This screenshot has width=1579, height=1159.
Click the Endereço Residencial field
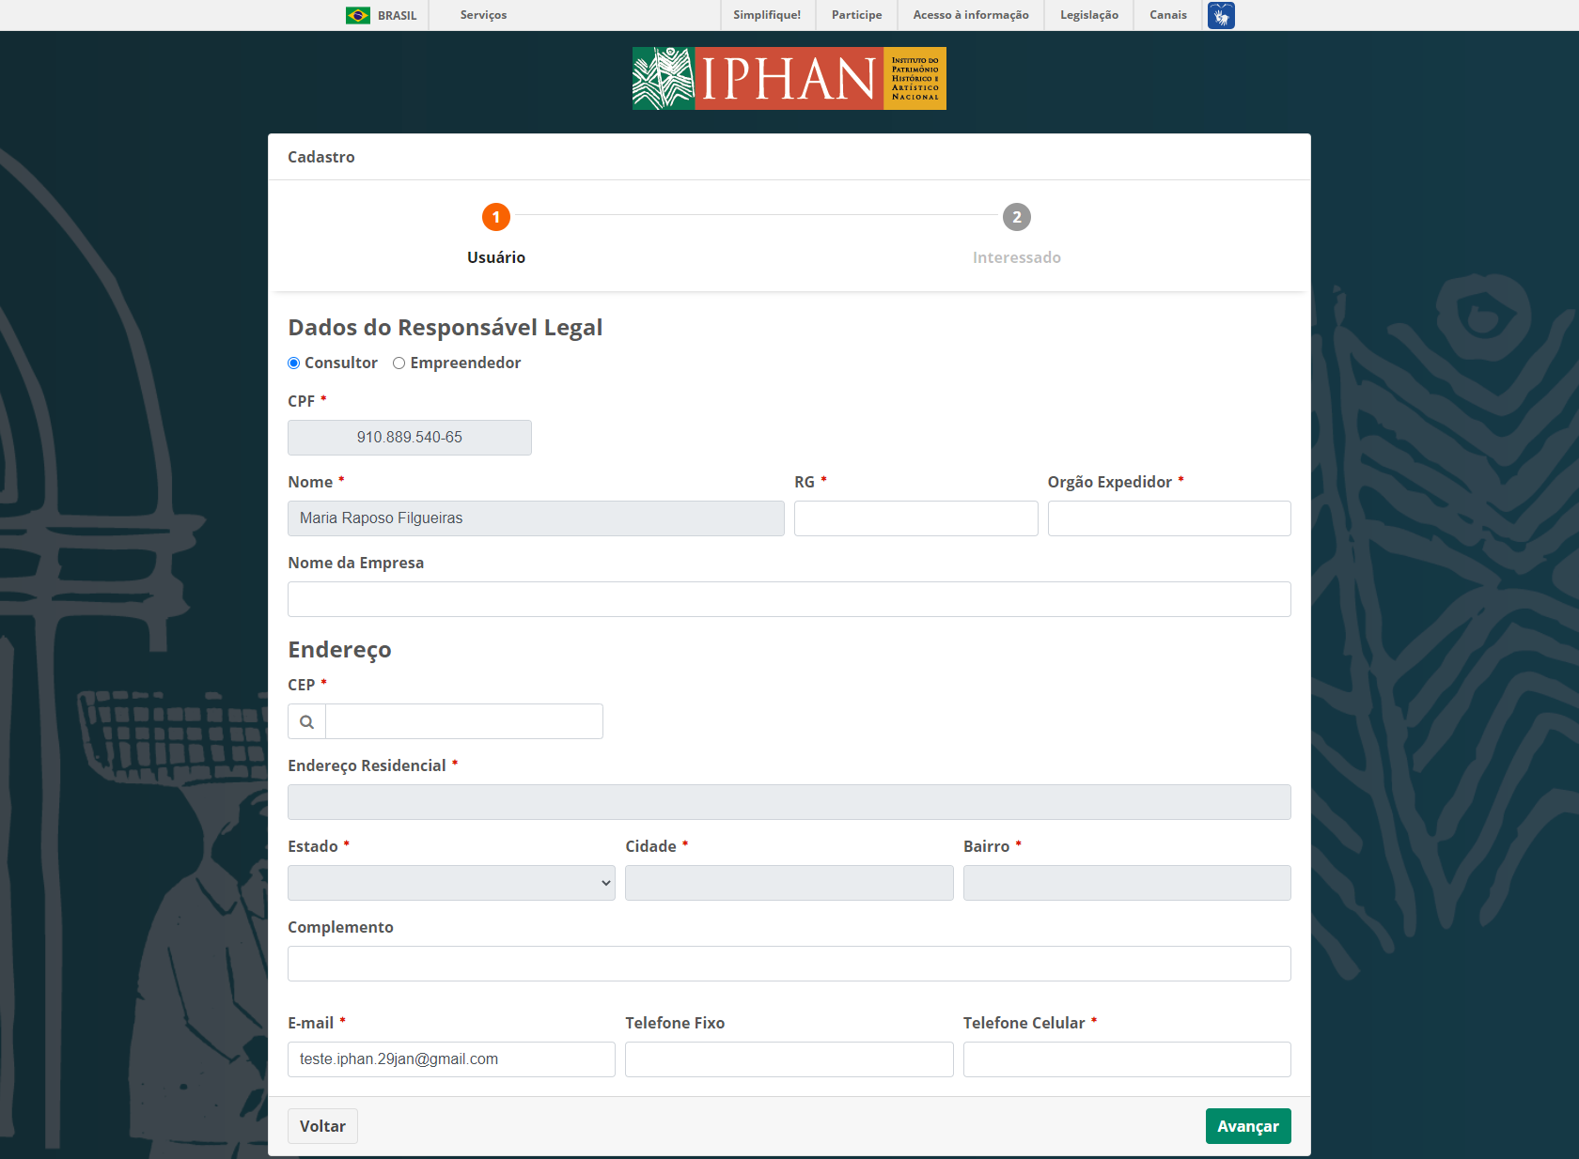point(789,802)
